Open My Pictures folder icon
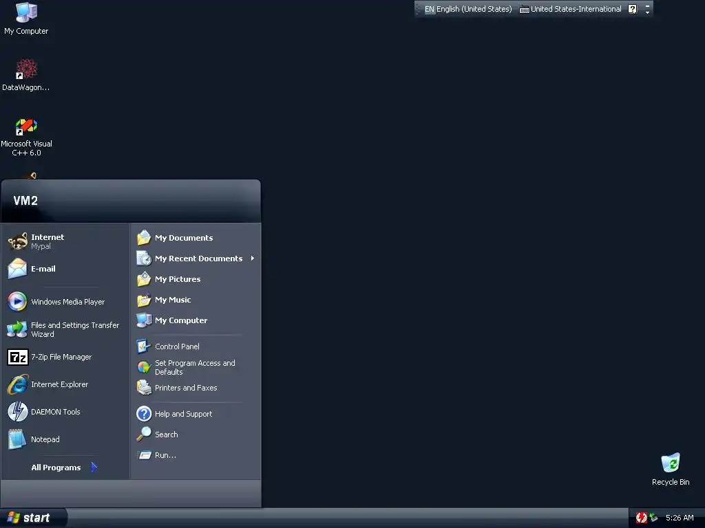705x528 pixels. (144, 279)
